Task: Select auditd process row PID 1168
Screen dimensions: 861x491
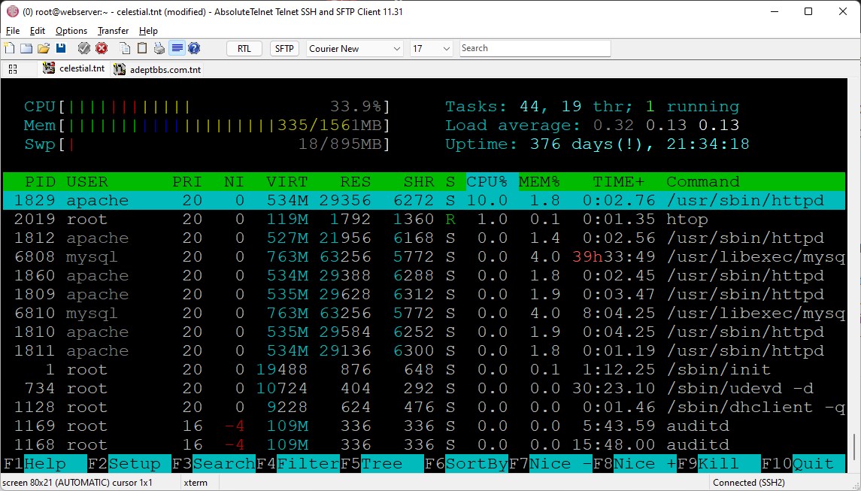Action: [x=424, y=444]
